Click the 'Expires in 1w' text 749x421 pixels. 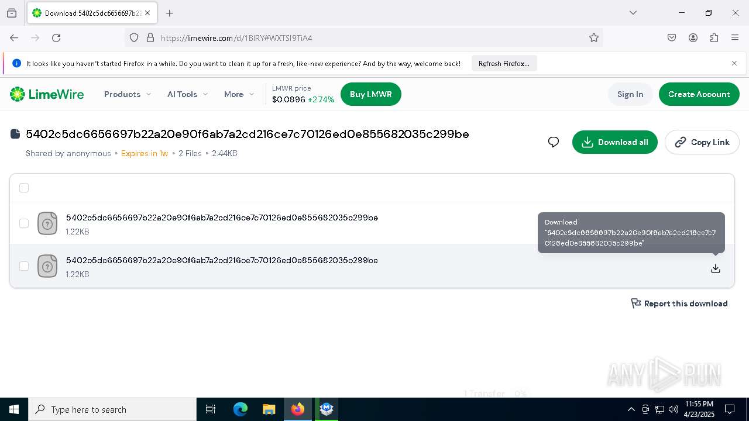click(x=145, y=153)
